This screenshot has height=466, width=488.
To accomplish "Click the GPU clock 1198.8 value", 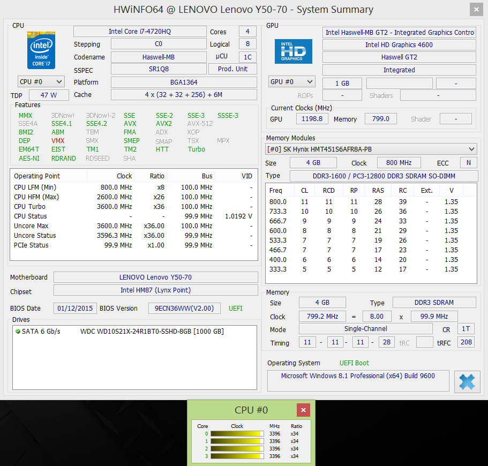I will click(312, 118).
